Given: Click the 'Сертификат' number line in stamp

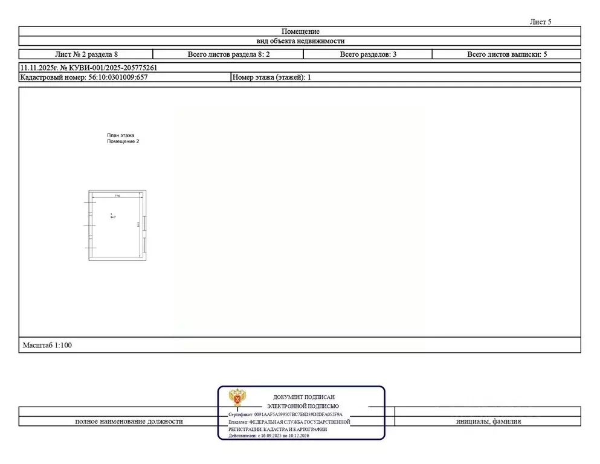Looking at the screenshot, I should 285,414.
